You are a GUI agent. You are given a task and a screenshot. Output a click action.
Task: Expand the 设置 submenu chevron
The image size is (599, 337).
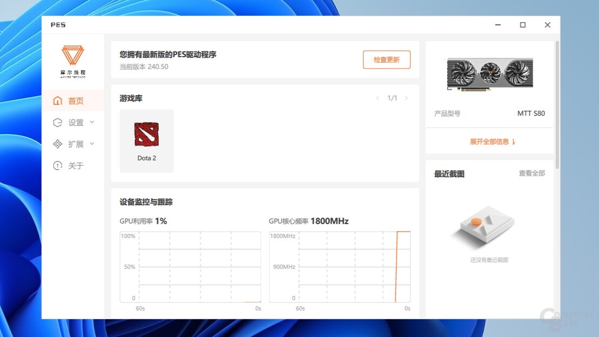(92, 122)
